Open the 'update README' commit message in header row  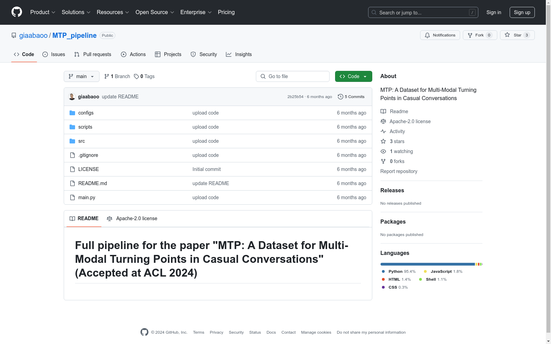120,97
